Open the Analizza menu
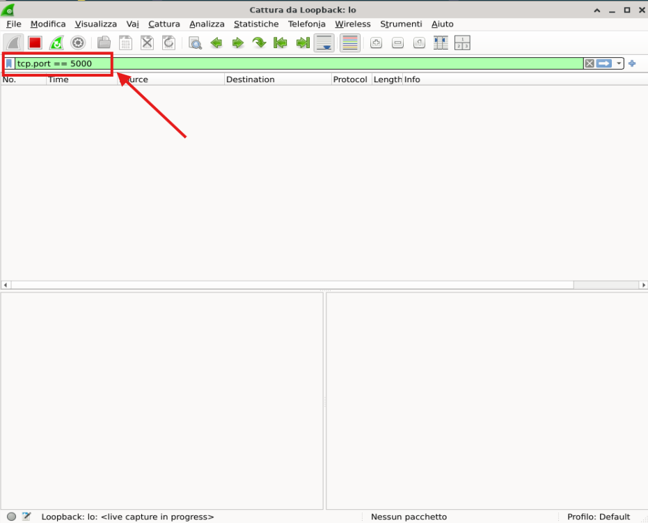 coord(207,24)
